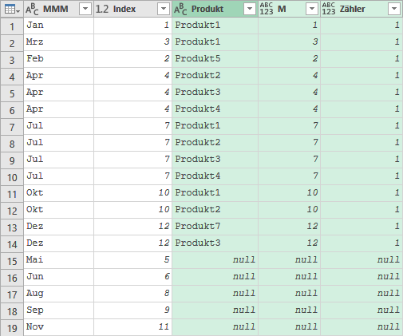The height and width of the screenshot is (336, 403).
Task: Click the Index cell showing 11
Action: 132,327
